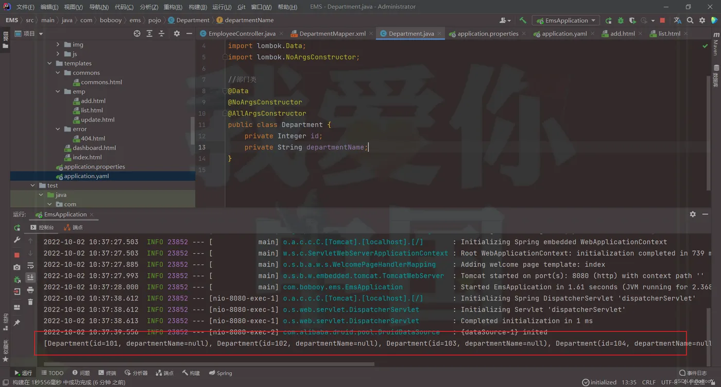Open Search Everywhere magnifier icon
721x387 pixels.
click(x=690, y=21)
